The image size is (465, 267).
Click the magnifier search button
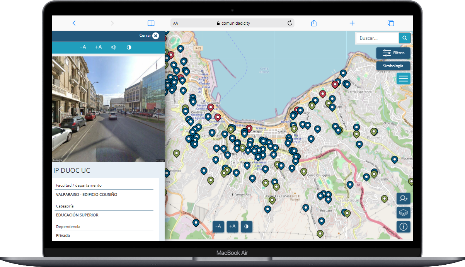pos(405,38)
